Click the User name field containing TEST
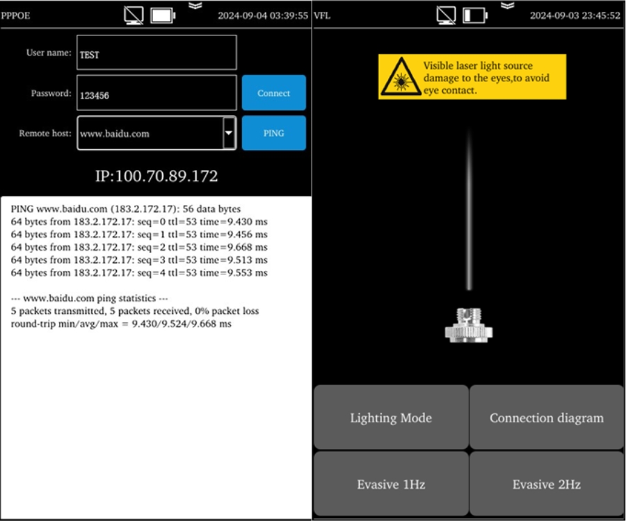Screen dimensions: 626x521 pos(156,53)
